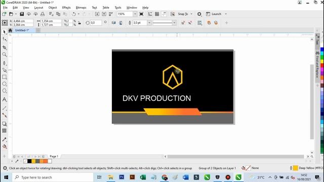Image resolution: width=324 pixels, height=182 pixels.
Task: Click the object width field 1,354 cm
Action: click(x=51, y=21)
